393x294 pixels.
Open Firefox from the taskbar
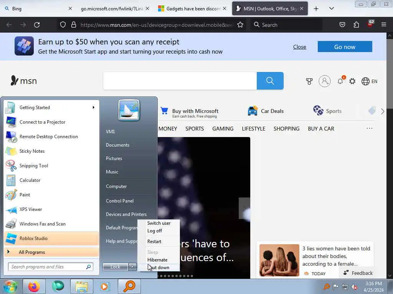(34, 286)
